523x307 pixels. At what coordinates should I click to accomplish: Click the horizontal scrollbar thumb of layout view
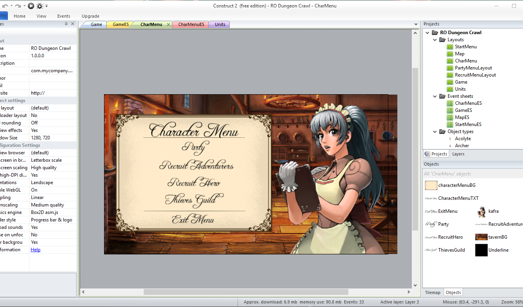(x=246, y=292)
